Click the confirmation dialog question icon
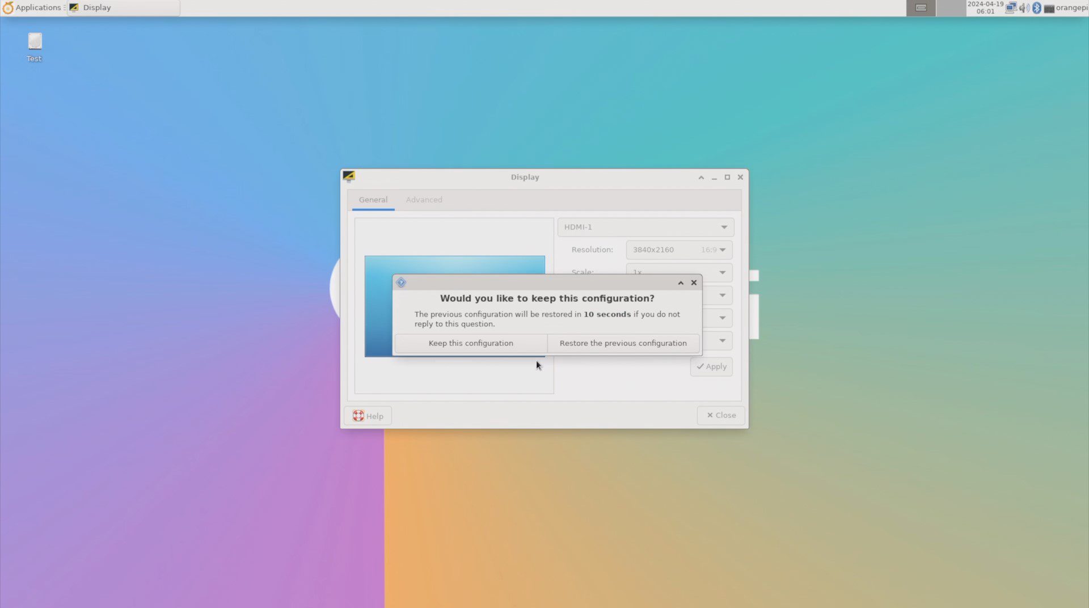The height and width of the screenshot is (608, 1089). [401, 282]
